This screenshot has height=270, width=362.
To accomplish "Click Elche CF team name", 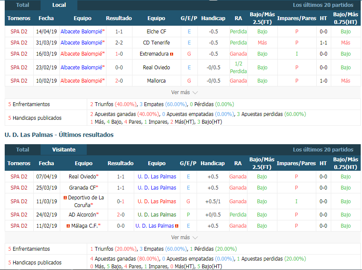I will pos(156,31).
